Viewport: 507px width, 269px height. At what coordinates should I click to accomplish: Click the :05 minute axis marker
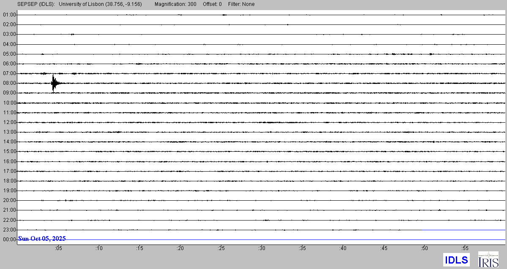click(58, 248)
